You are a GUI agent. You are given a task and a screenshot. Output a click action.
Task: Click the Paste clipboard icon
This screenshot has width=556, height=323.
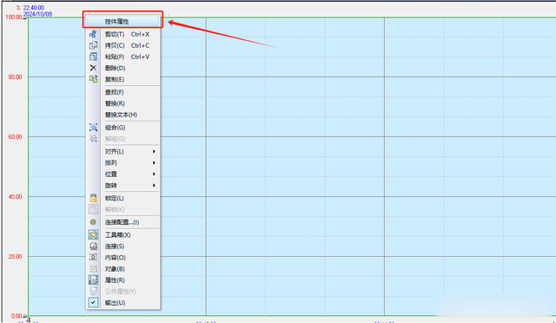(93, 56)
